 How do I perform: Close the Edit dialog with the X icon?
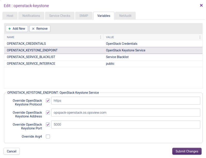(x=201, y=5)
